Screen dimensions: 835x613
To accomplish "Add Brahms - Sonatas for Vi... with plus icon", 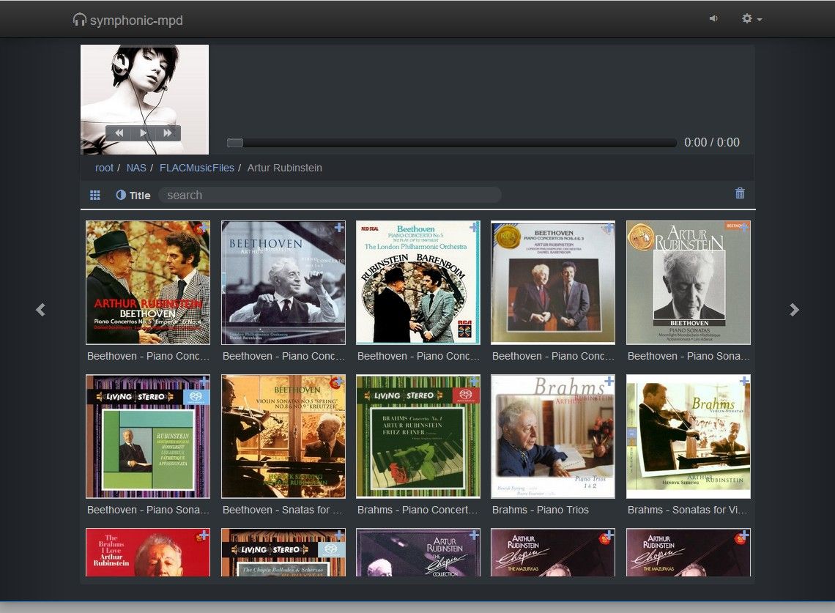I will click(x=744, y=382).
